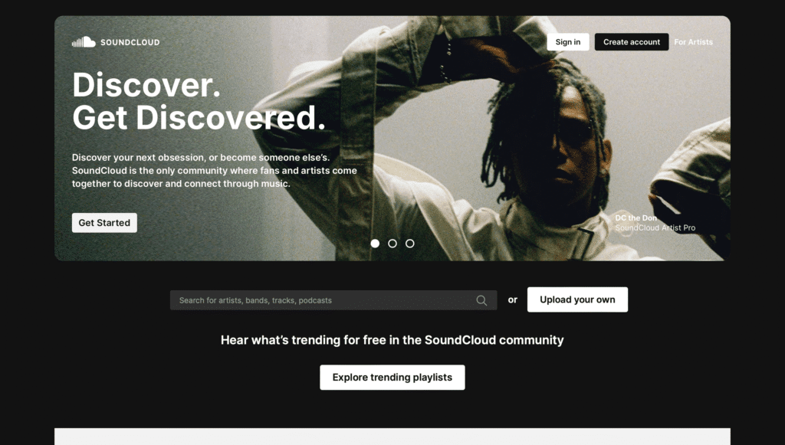Open Explore trending playlists
This screenshot has height=445, width=785.
(392, 378)
